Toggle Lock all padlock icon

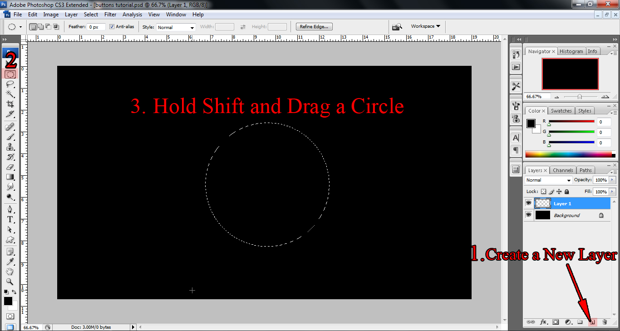tap(566, 192)
